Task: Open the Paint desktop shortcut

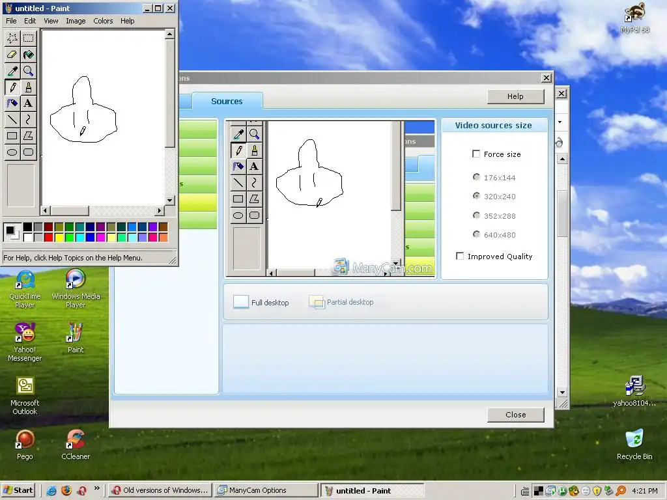Action: pos(76,338)
